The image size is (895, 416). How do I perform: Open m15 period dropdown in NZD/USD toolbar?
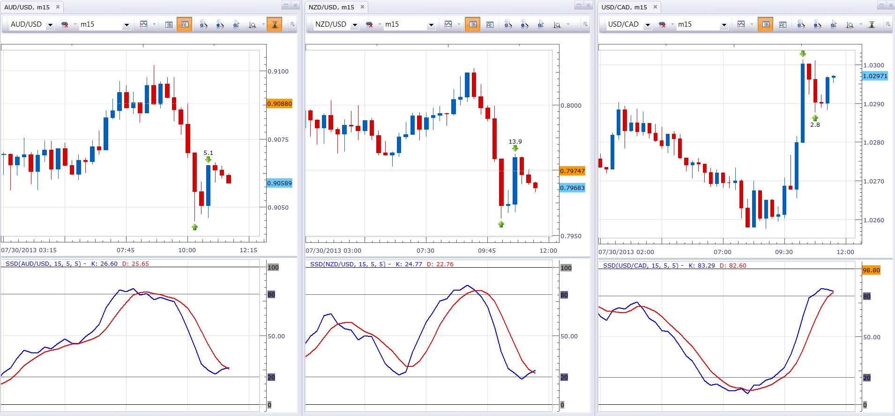(x=431, y=25)
